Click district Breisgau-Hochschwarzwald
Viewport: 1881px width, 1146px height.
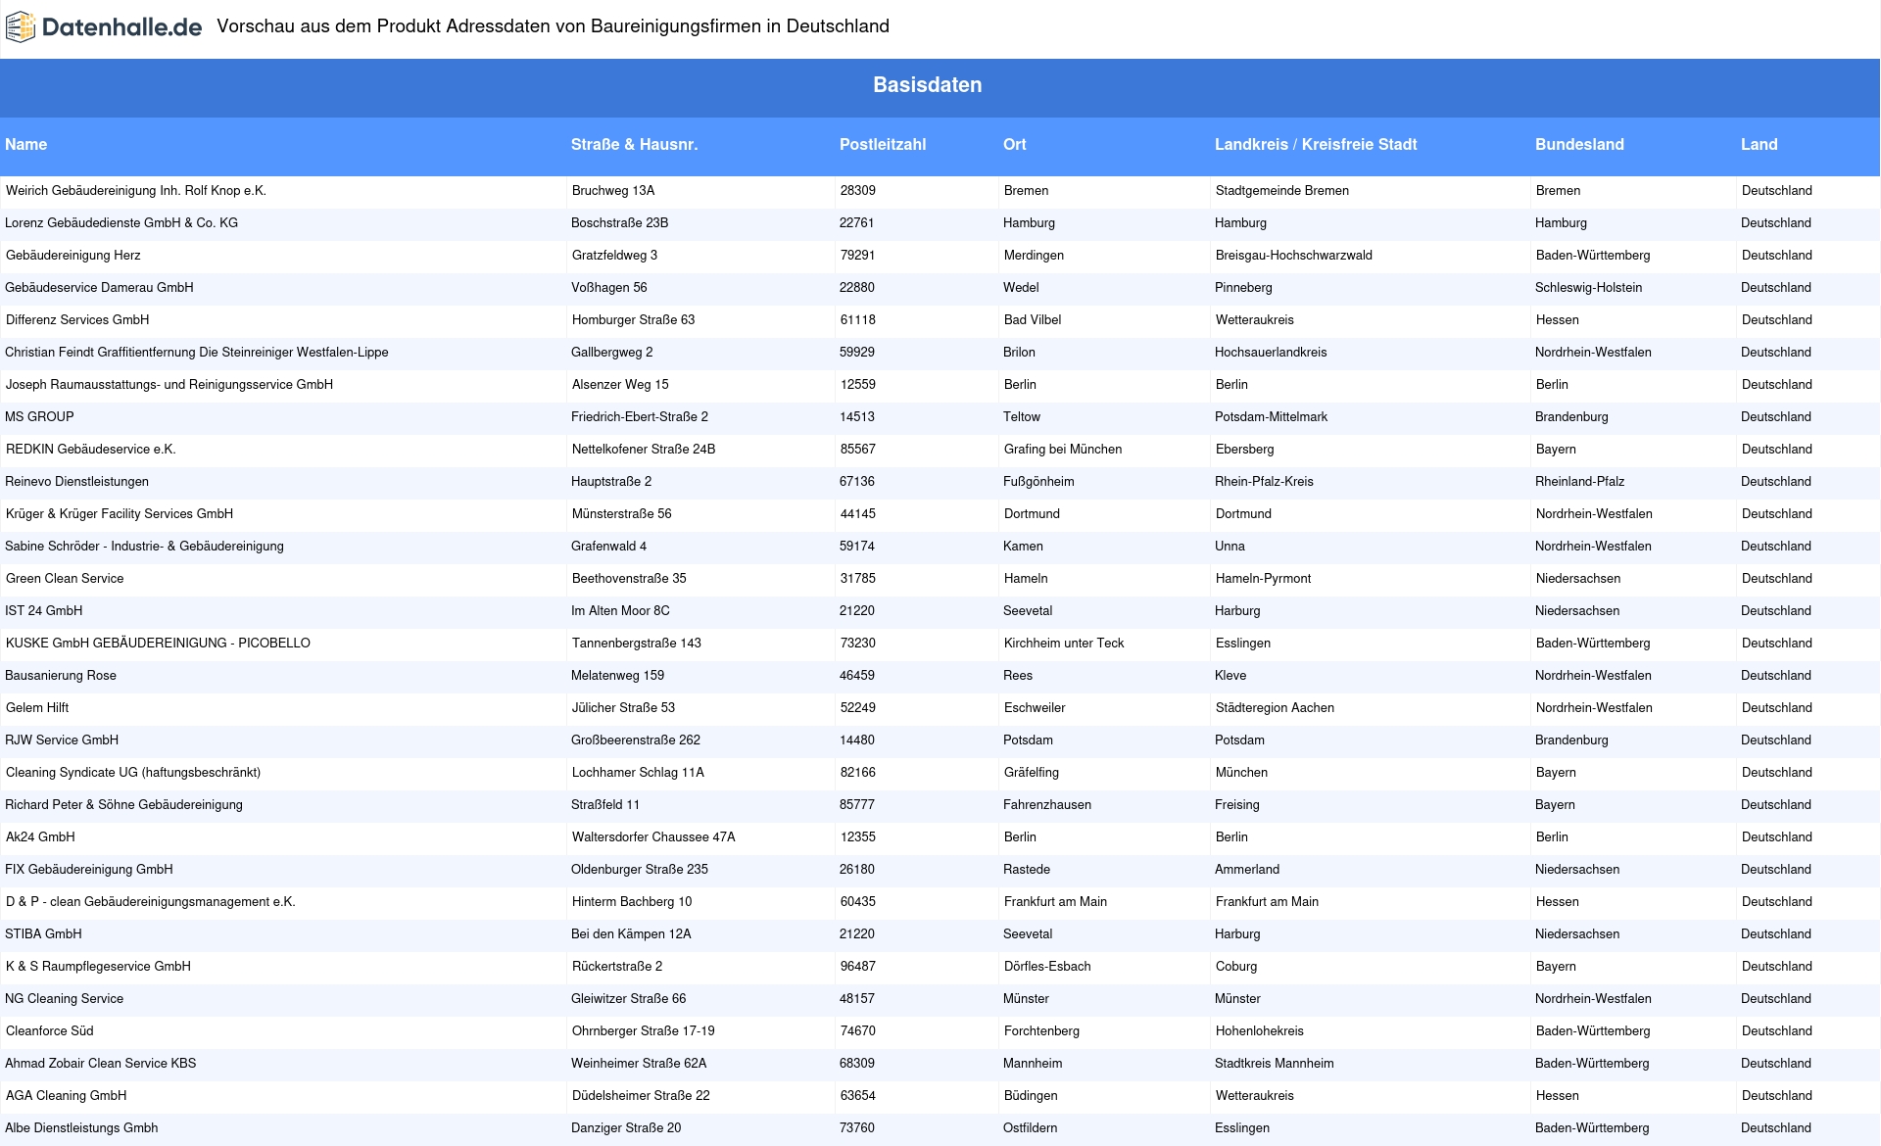[1294, 256]
